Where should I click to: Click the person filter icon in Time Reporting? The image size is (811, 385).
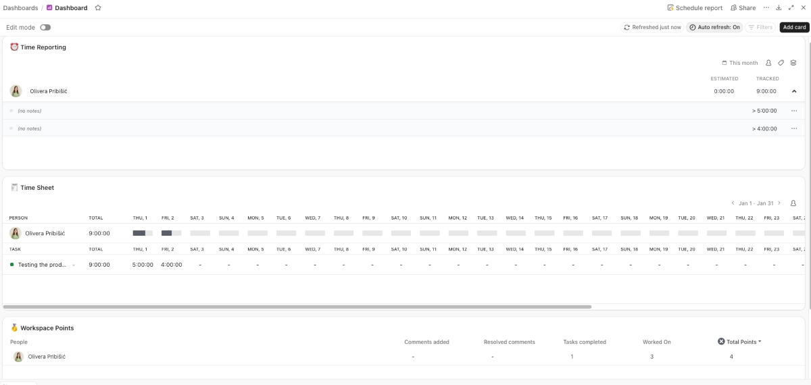768,63
